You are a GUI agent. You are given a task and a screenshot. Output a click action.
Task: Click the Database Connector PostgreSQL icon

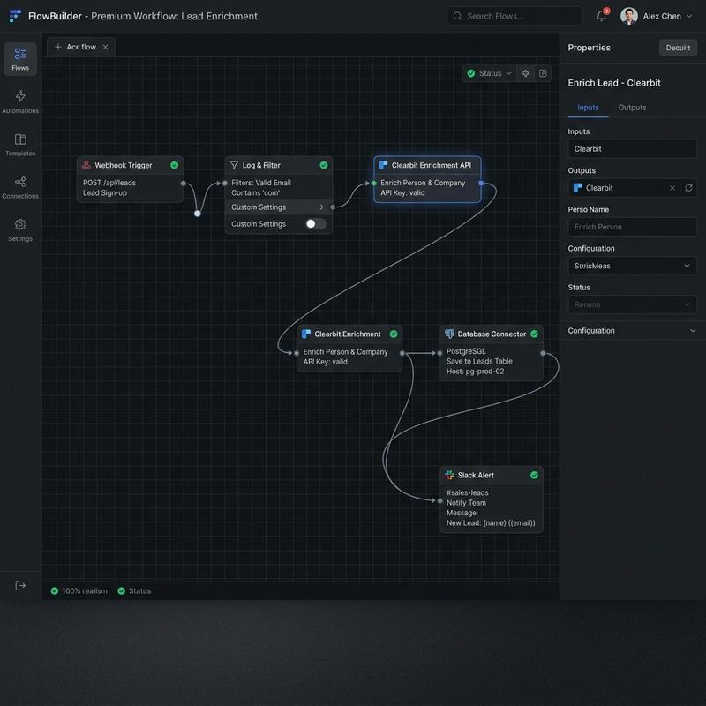449,334
